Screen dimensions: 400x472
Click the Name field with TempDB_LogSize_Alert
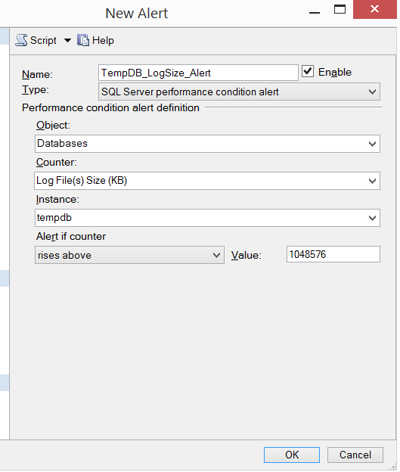(x=198, y=73)
